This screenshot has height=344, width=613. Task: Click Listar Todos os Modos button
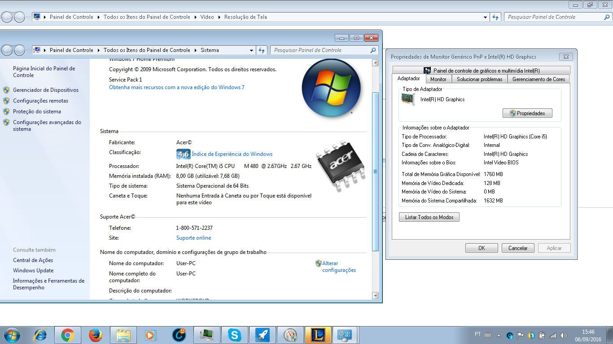429,217
